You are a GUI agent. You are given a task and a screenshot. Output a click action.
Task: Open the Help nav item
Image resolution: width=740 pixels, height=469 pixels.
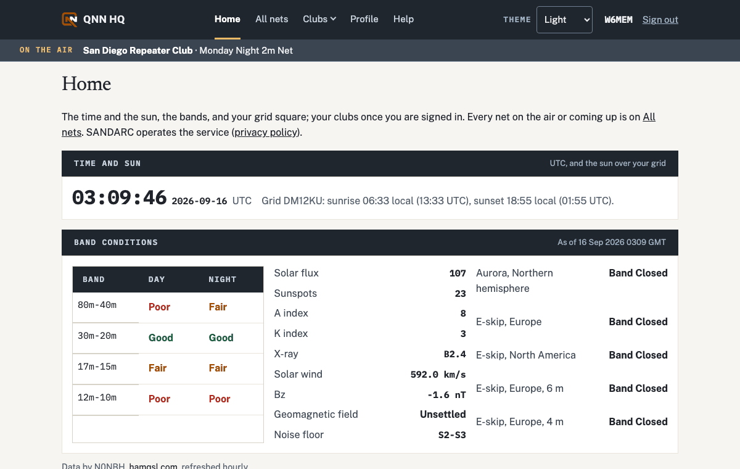(404, 19)
